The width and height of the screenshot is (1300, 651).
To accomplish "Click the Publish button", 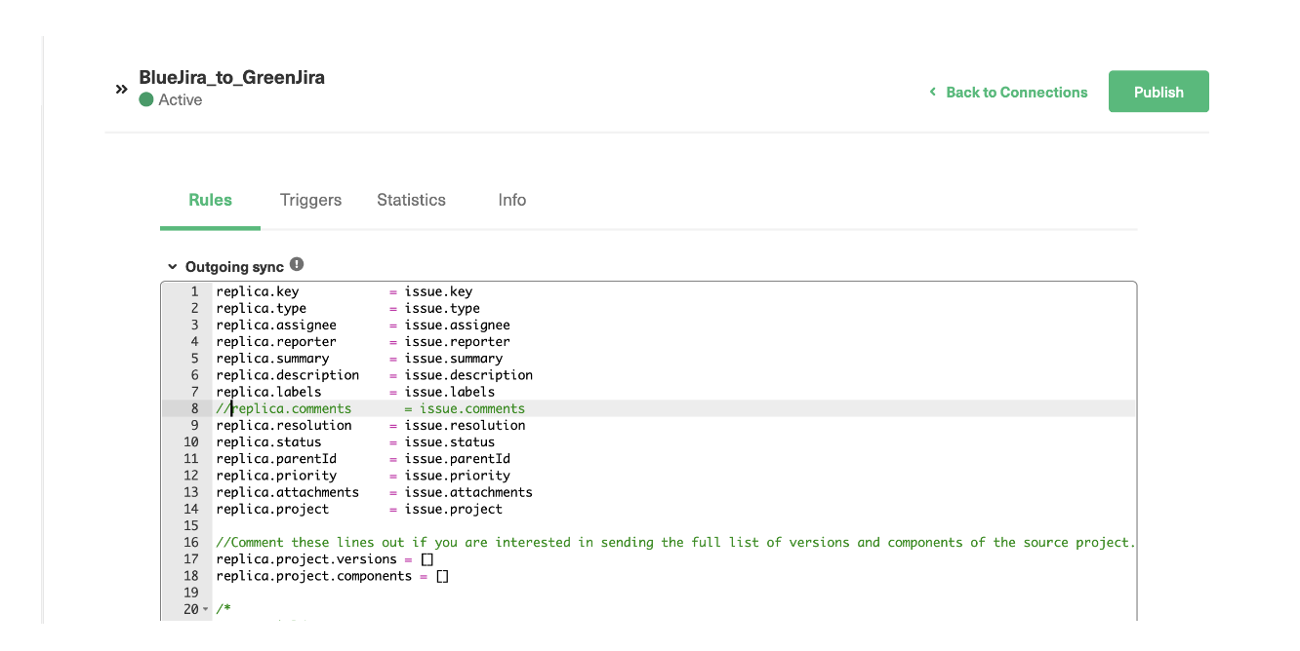I will click(1158, 92).
